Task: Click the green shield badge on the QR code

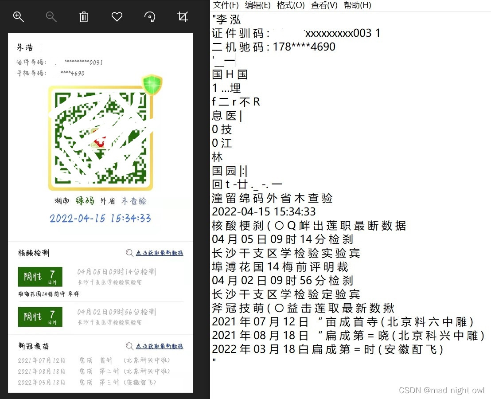Action: pyautogui.click(x=152, y=84)
